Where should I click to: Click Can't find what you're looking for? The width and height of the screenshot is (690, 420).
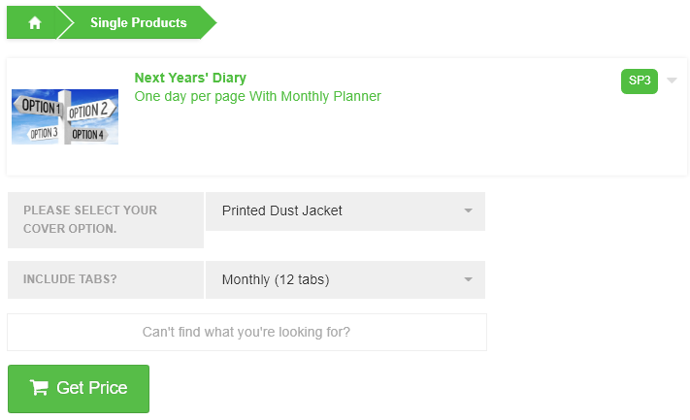(x=246, y=332)
